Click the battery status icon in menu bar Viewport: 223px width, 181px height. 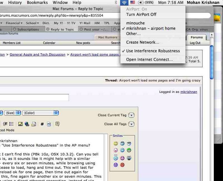pos(141,3)
